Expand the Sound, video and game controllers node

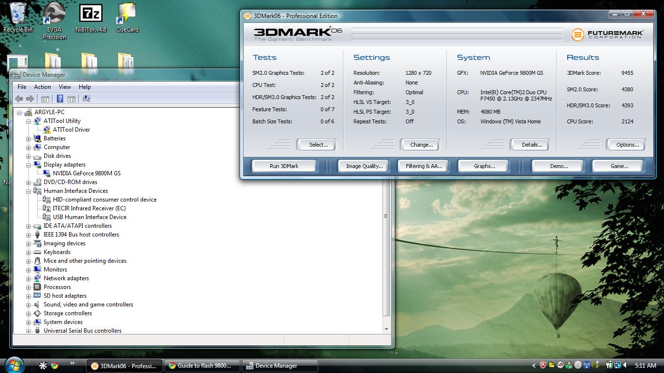[29, 305]
